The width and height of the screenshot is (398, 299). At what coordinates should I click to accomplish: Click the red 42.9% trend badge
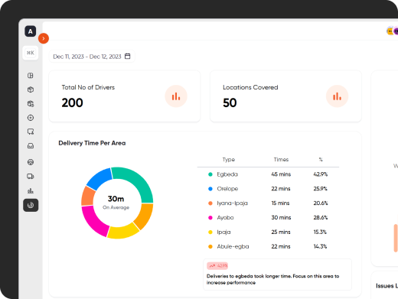(217, 266)
